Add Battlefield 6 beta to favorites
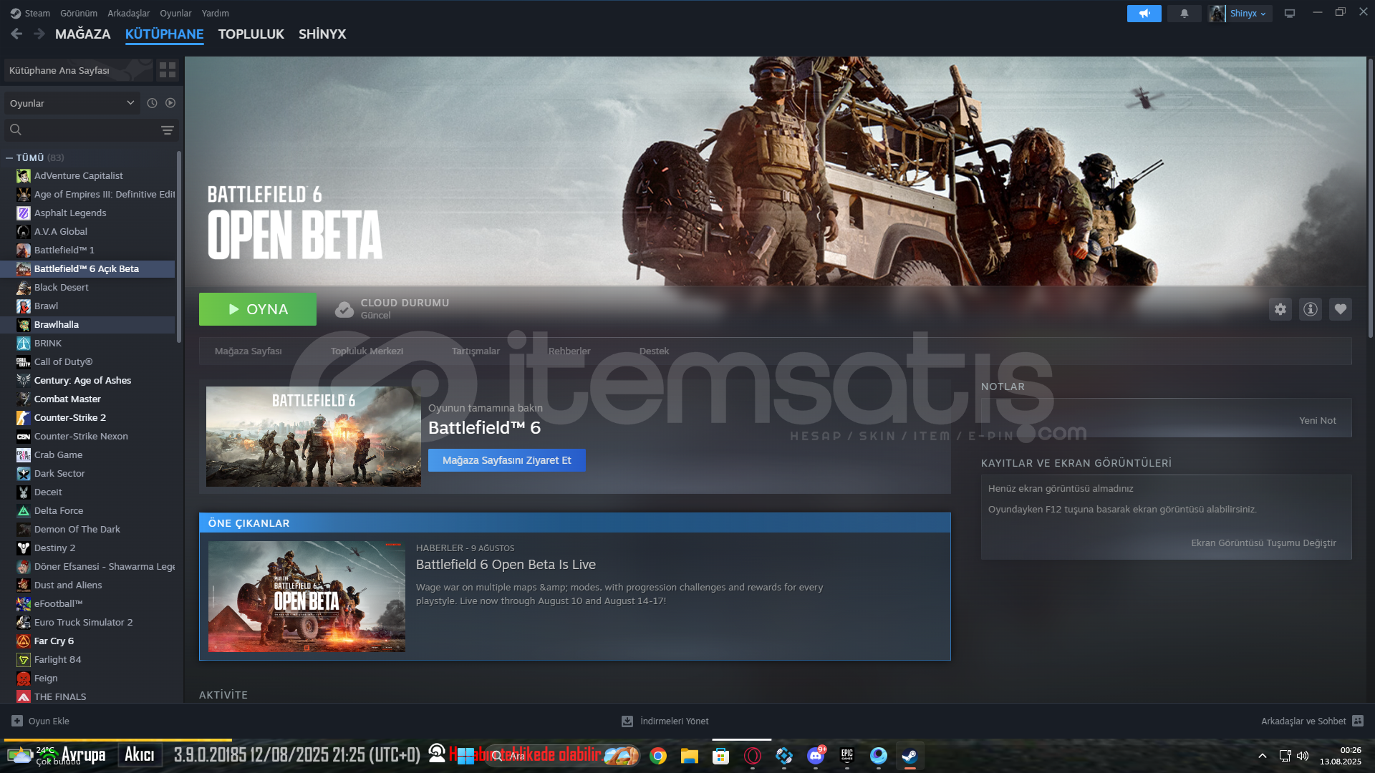 (1340, 309)
